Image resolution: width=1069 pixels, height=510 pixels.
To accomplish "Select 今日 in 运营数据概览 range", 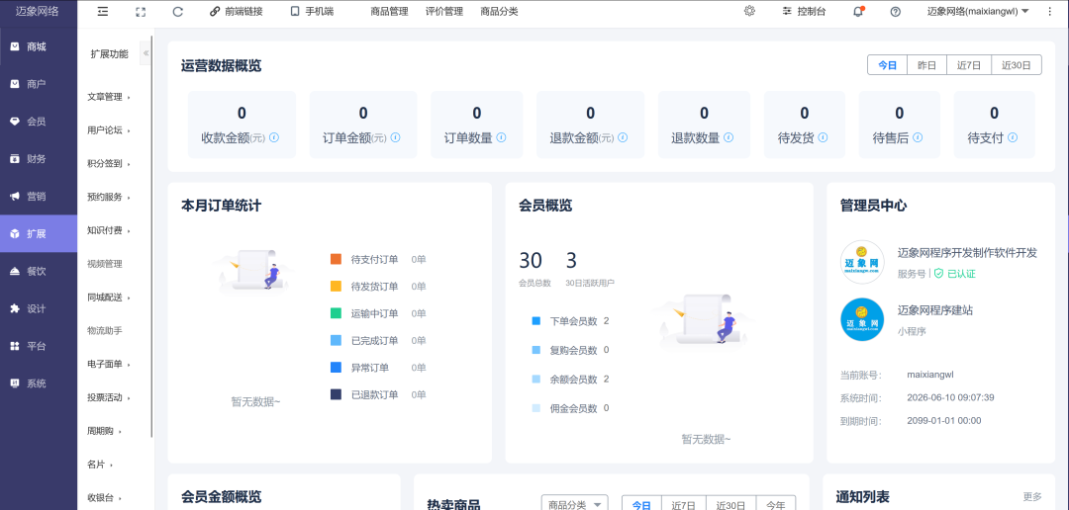I will pyautogui.click(x=887, y=65).
